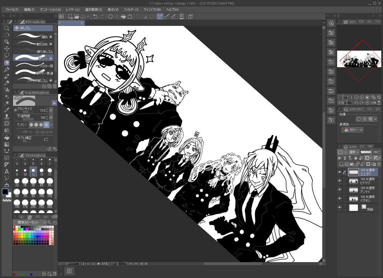
Task: Open the 表現色 カラー dropdown
Action: [x=352, y=130]
